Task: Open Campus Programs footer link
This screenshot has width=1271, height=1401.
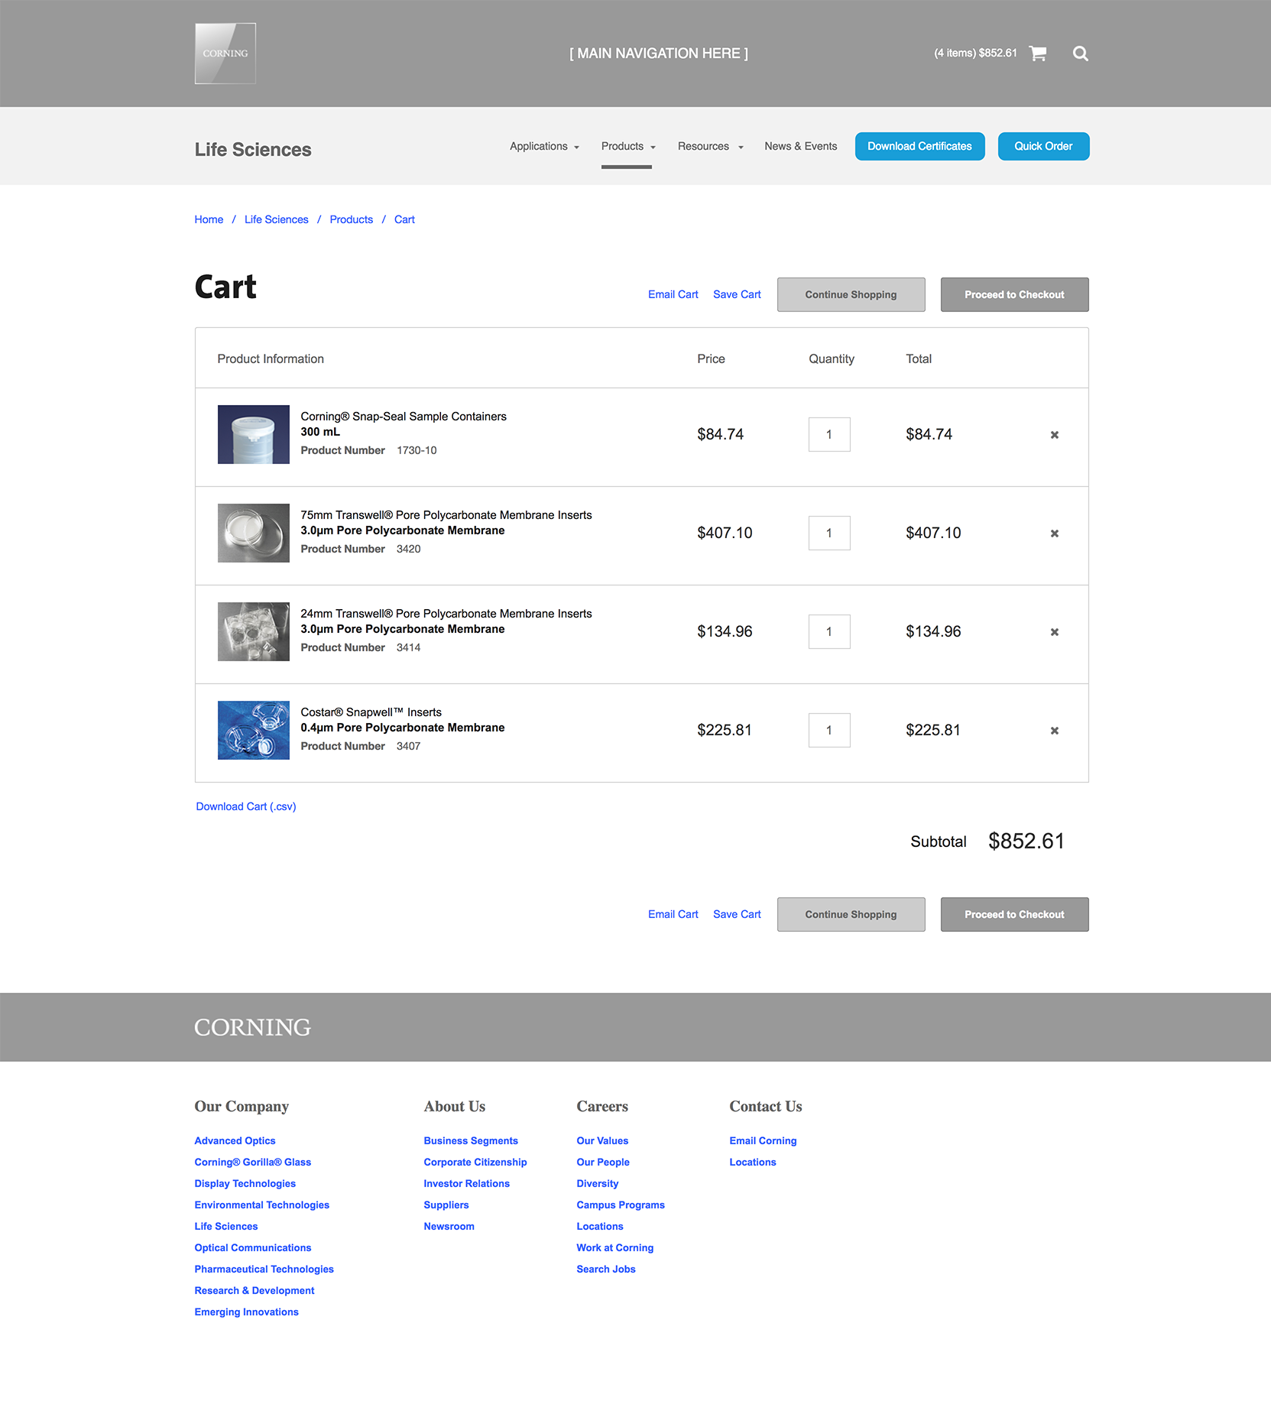Action: tap(621, 1205)
